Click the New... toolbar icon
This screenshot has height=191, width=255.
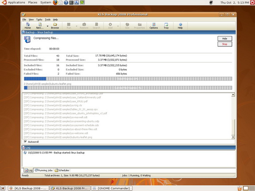coord(40,26)
